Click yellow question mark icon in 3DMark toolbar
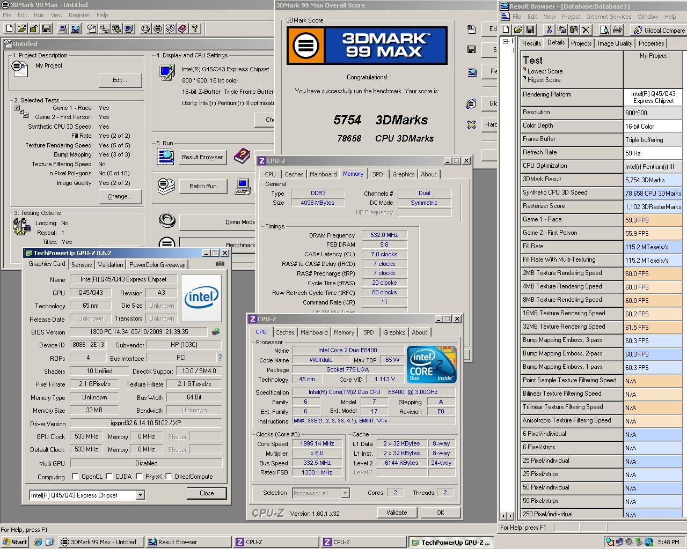Image resolution: width=687 pixels, height=549 pixels. click(195, 28)
